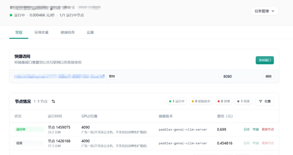This screenshot has height=155, width=293.
Task: Toggle the green 运行中 status filter
Action: click(x=177, y=101)
